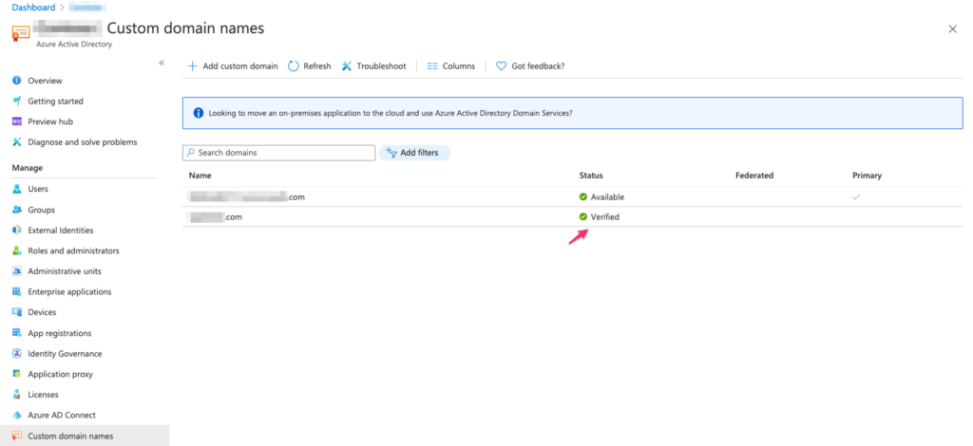Screen dimensions: 973x446
Task: Click the Troubleshoot wrench icon in toolbar
Action: [347, 65]
